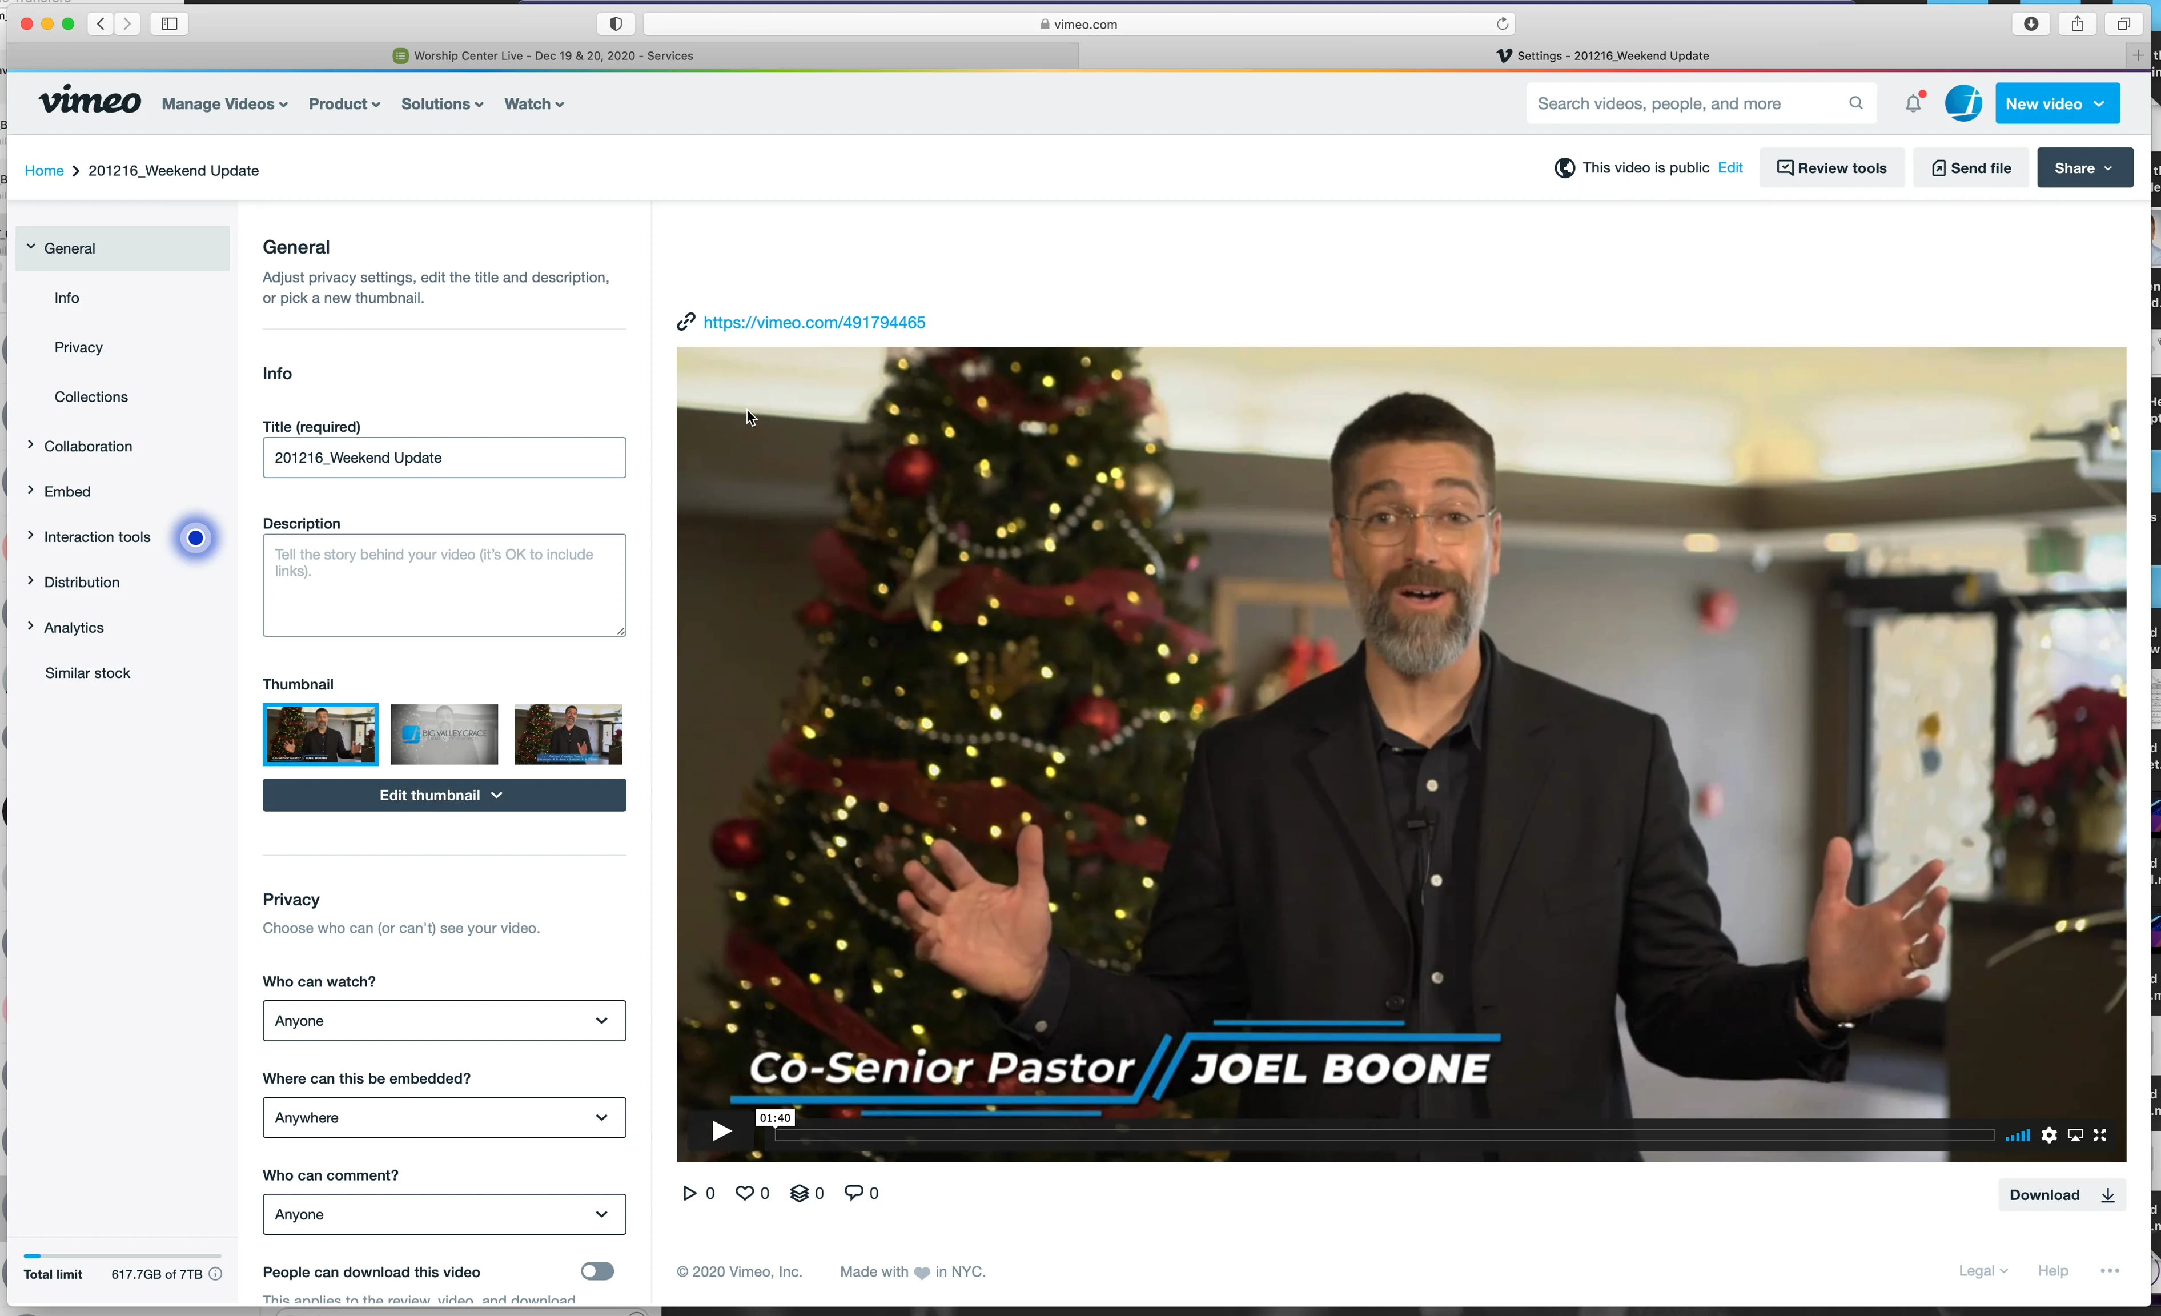Toggle Safari sidebar button
Viewport: 2161px width, 1316px height.
pyautogui.click(x=169, y=23)
